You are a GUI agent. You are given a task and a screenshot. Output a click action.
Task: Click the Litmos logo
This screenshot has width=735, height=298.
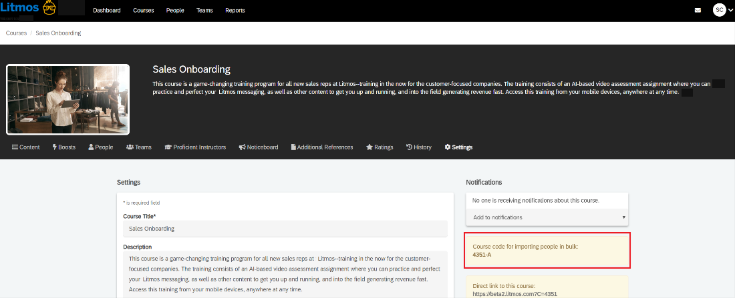pyautogui.click(x=28, y=8)
